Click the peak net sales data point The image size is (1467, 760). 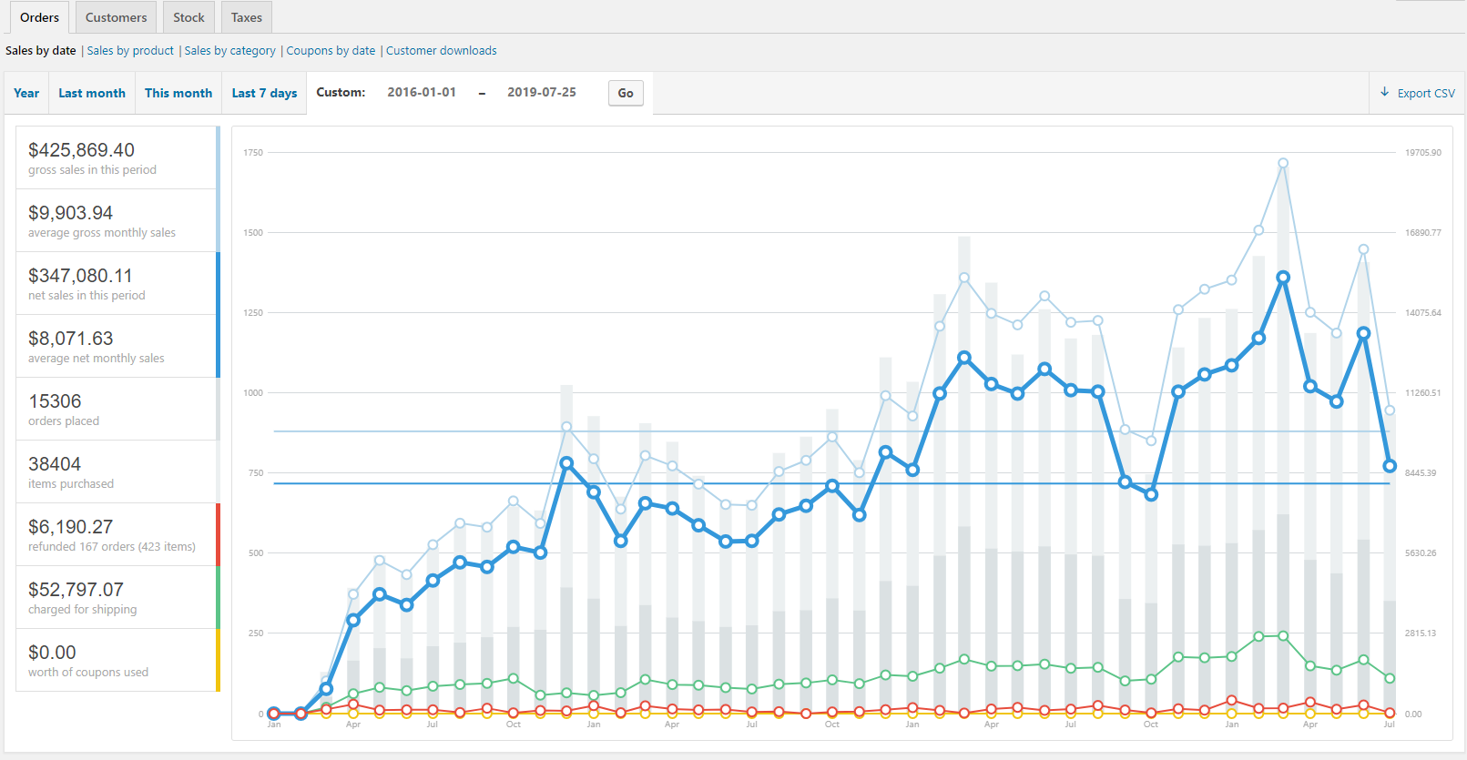[x=1283, y=278]
